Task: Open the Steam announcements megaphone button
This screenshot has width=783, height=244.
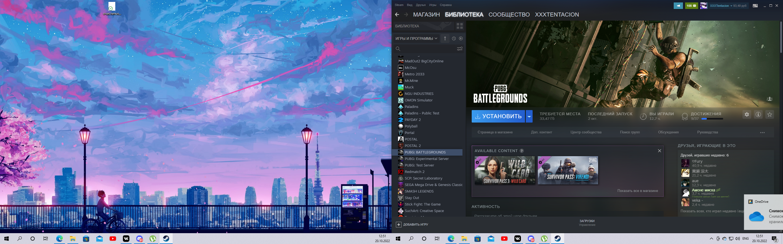Action: pyautogui.click(x=678, y=5)
